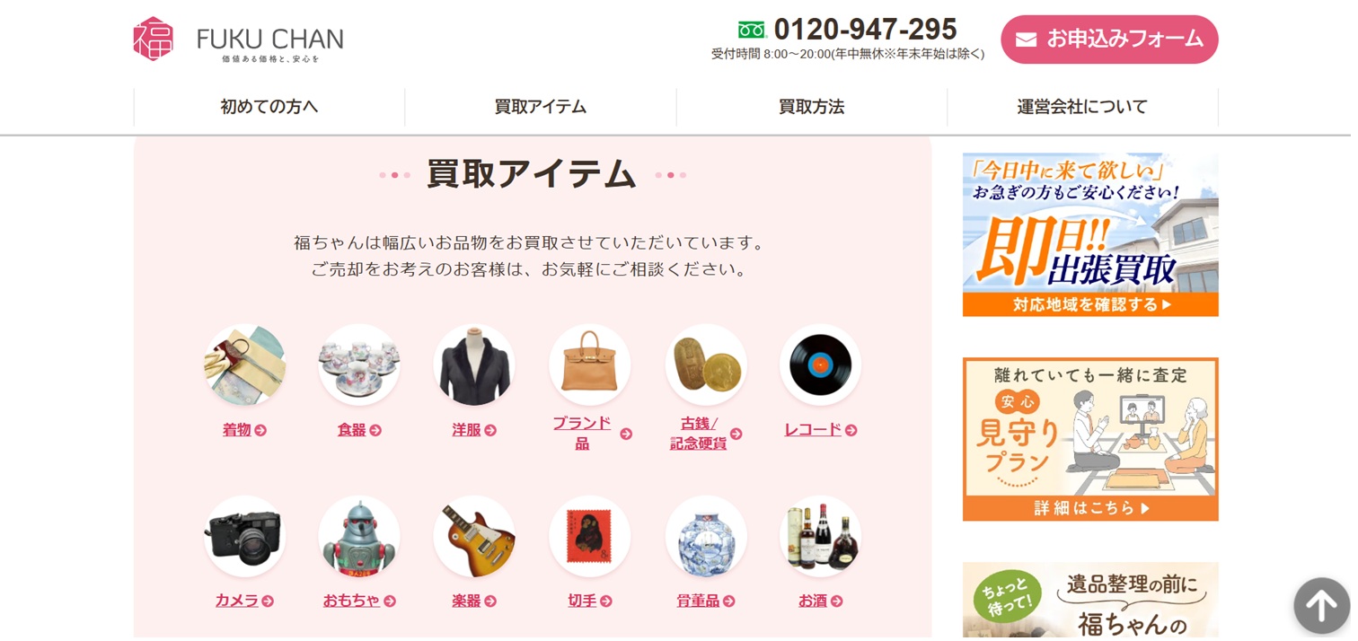The image size is (1358, 641).
Task: Click the kimono category icon
Action: coord(245,365)
